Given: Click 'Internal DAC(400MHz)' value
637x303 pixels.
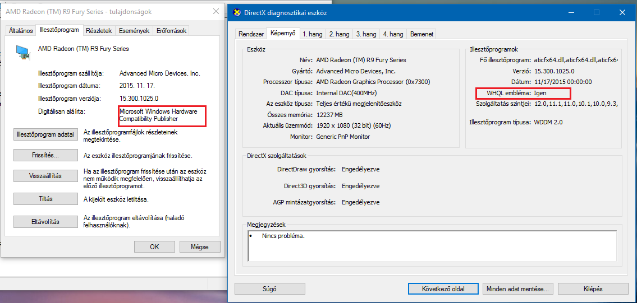Looking at the screenshot, I should 346,93.
